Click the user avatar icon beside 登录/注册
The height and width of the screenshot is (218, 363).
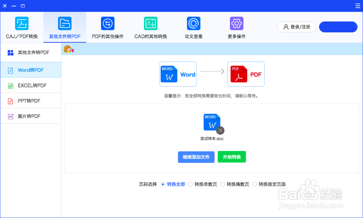click(x=286, y=27)
